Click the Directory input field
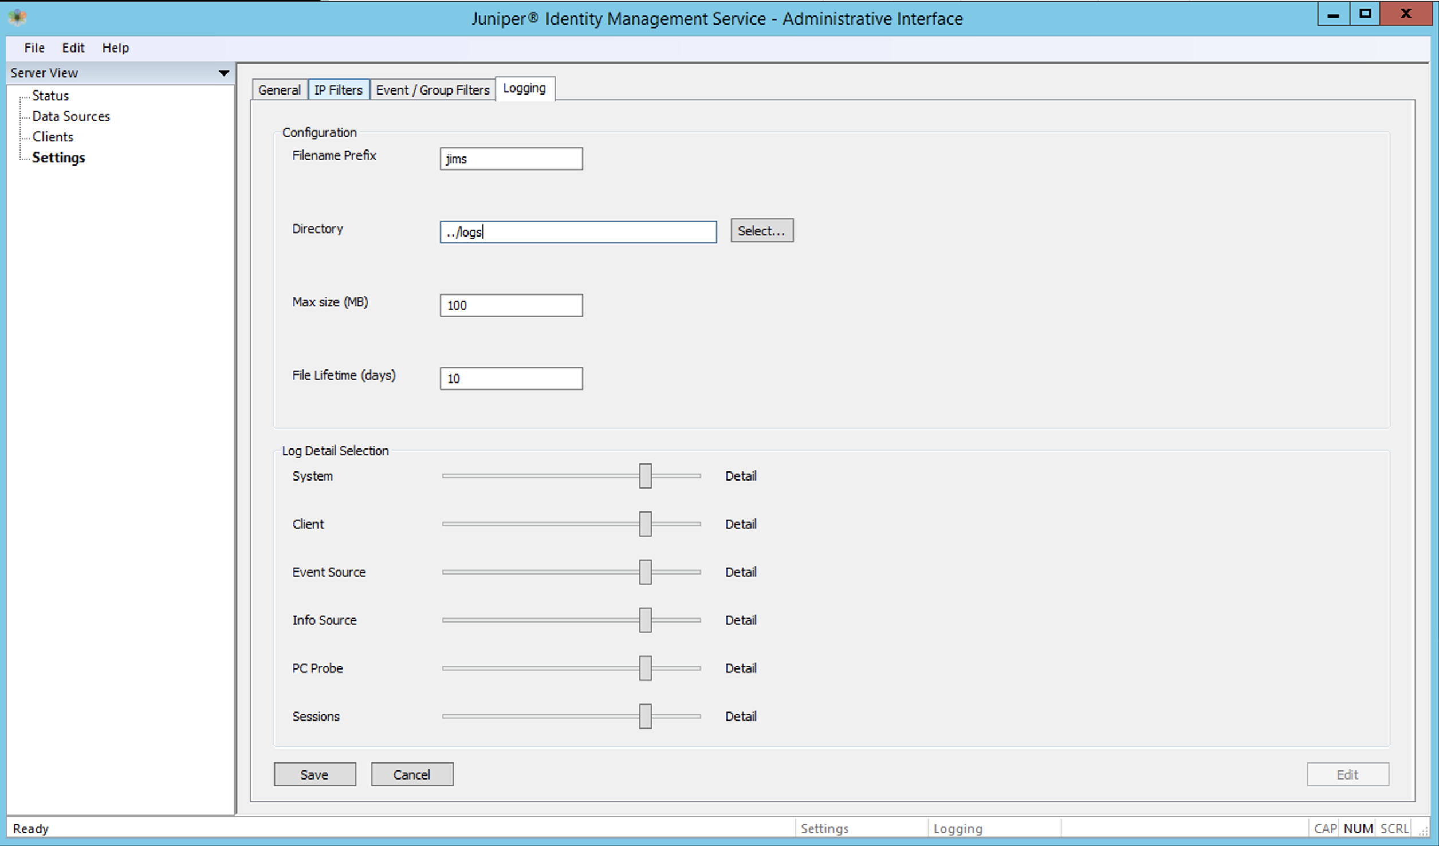This screenshot has height=846, width=1439. tap(578, 232)
